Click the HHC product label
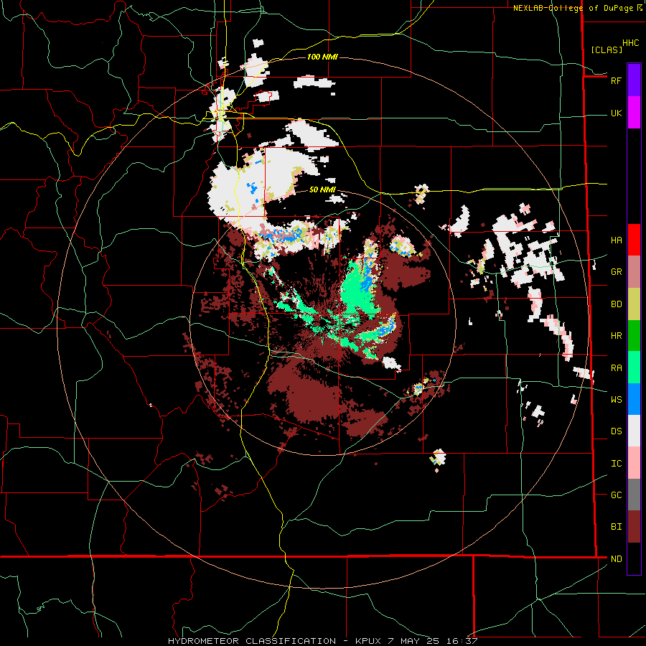The height and width of the screenshot is (646, 646). pos(631,43)
